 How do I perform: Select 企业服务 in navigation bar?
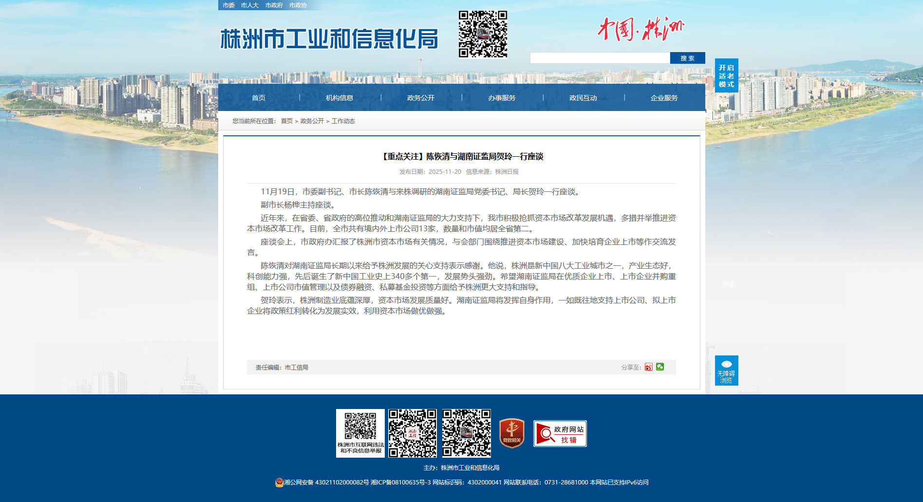point(664,98)
